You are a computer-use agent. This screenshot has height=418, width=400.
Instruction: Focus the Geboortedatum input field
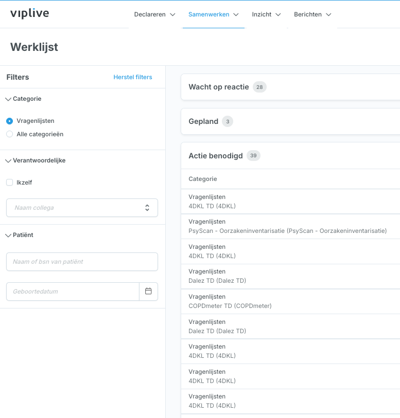[x=73, y=292]
